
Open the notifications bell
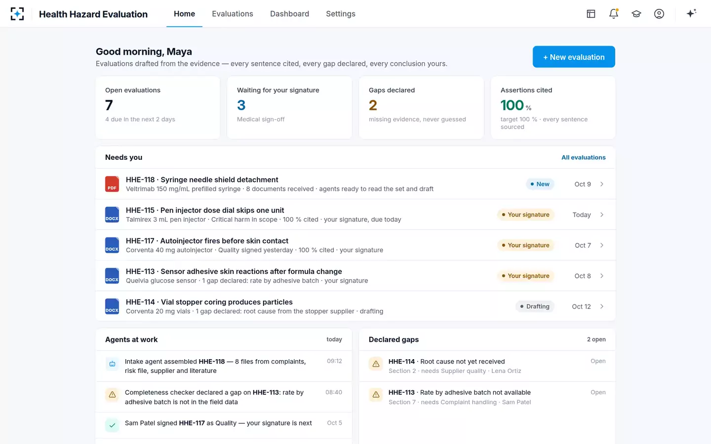[x=614, y=14]
